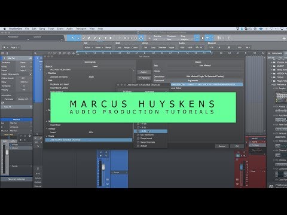
Task: Open the Song menu
Action: (42, 29)
